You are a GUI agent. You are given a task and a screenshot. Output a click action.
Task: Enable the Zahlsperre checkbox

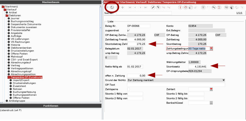tap(129, 89)
